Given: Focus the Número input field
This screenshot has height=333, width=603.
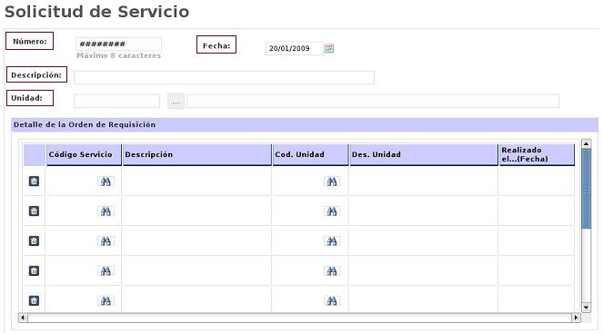Looking at the screenshot, I should click(119, 44).
